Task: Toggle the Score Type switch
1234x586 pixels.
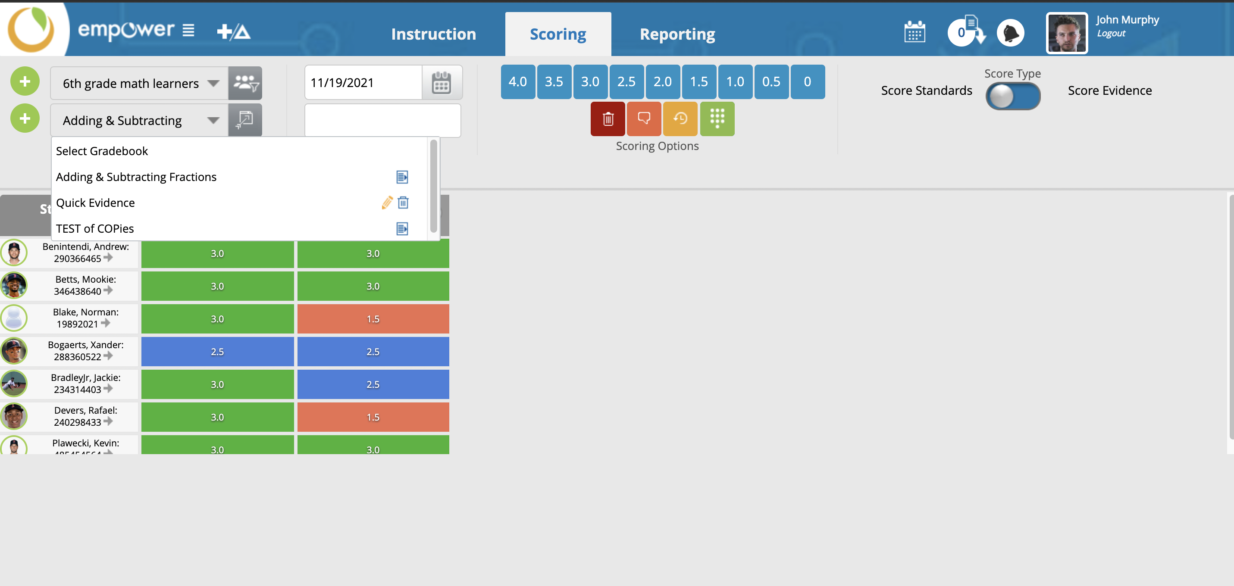Action: 1013,96
